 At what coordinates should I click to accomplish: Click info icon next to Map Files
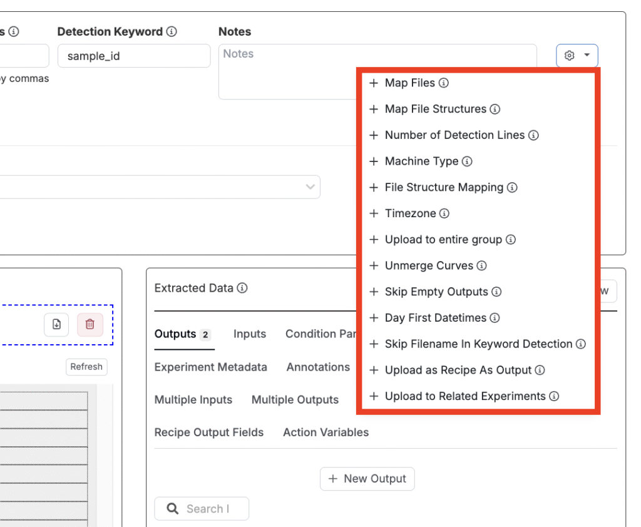[x=444, y=83]
